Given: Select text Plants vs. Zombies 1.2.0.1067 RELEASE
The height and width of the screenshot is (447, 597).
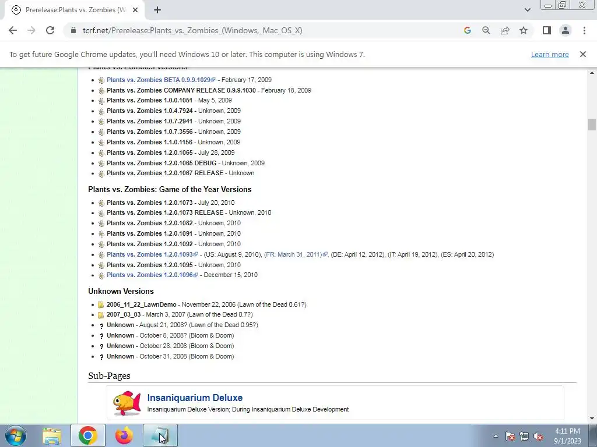Looking at the screenshot, I should 165,173.
